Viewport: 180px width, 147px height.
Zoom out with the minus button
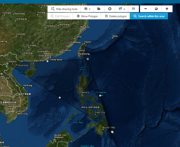point(145,9)
